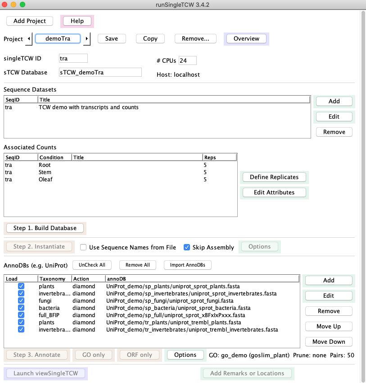Enable Use Sequence Names from File
Image resolution: width=366 pixels, height=383 pixels.
click(x=83, y=247)
